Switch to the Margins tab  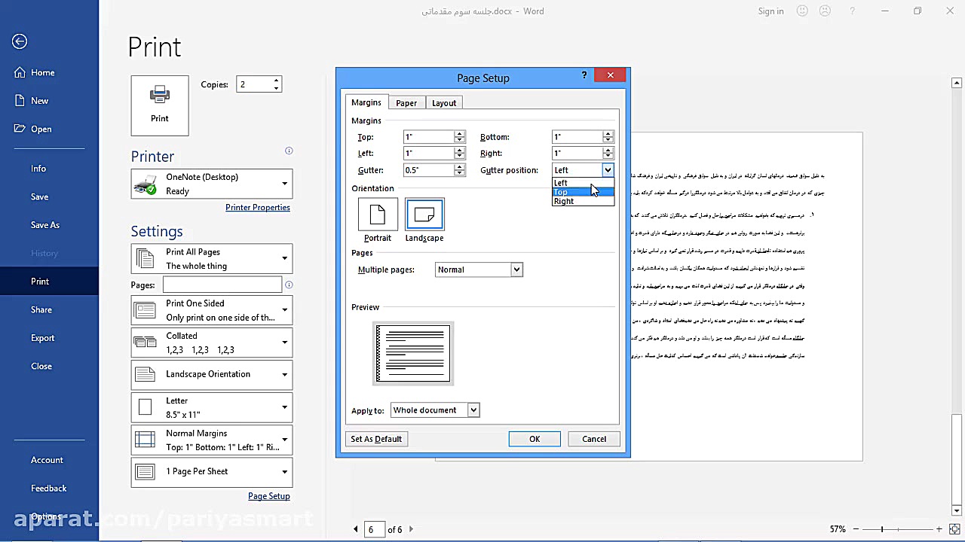tap(366, 102)
